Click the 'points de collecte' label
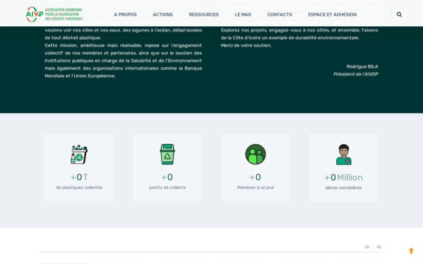423x264 pixels. [167, 187]
